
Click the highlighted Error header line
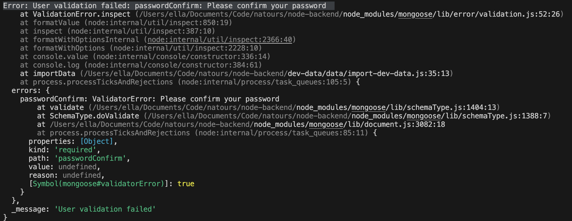pos(164,6)
